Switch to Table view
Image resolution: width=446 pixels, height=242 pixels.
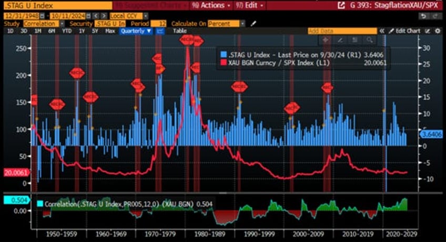point(180,31)
